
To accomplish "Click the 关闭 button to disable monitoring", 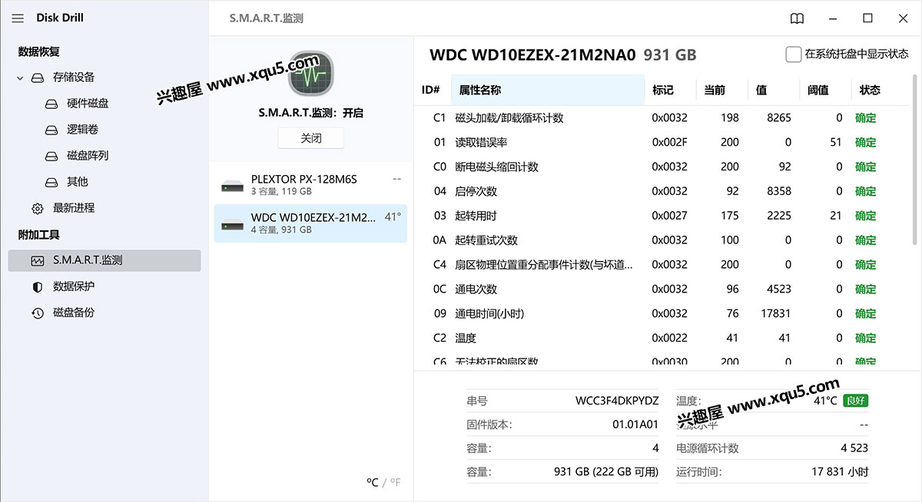I will [310, 138].
